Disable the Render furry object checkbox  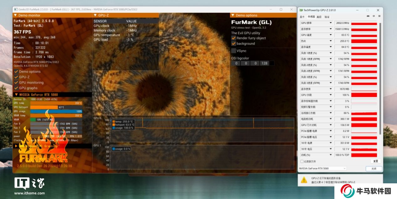coord(233,38)
